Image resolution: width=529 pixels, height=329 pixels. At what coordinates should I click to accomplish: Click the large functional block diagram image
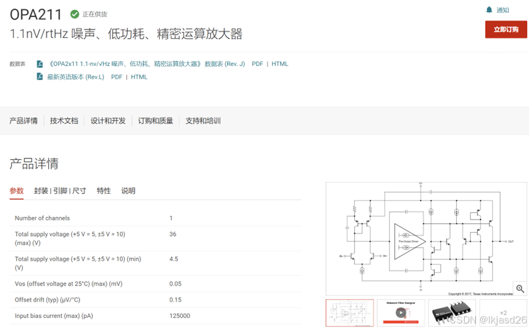[426, 239]
